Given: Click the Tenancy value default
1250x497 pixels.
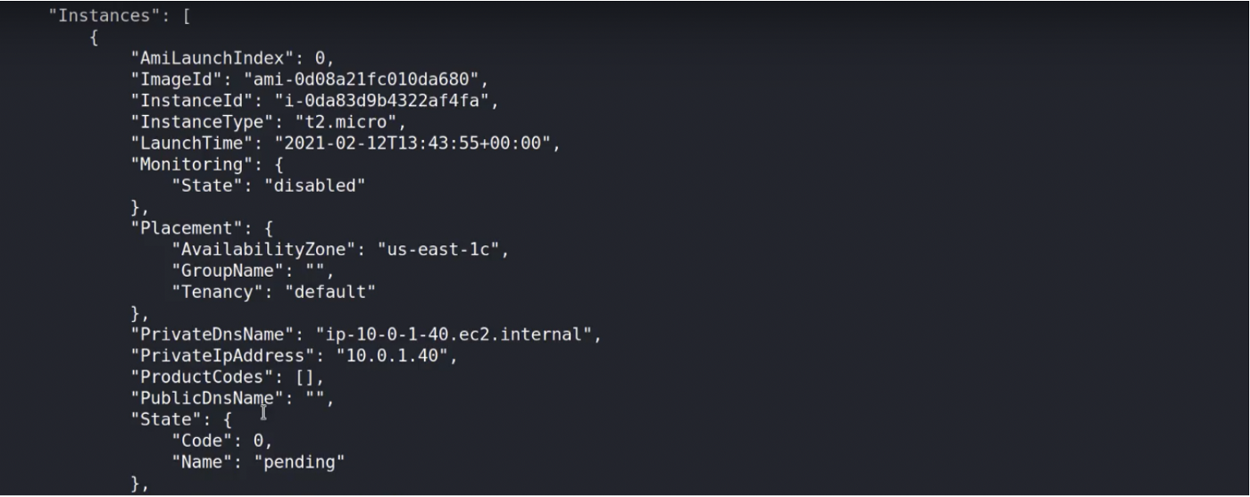Looking at the screenshot, I should pyautogui.click(x=330, y=292).
